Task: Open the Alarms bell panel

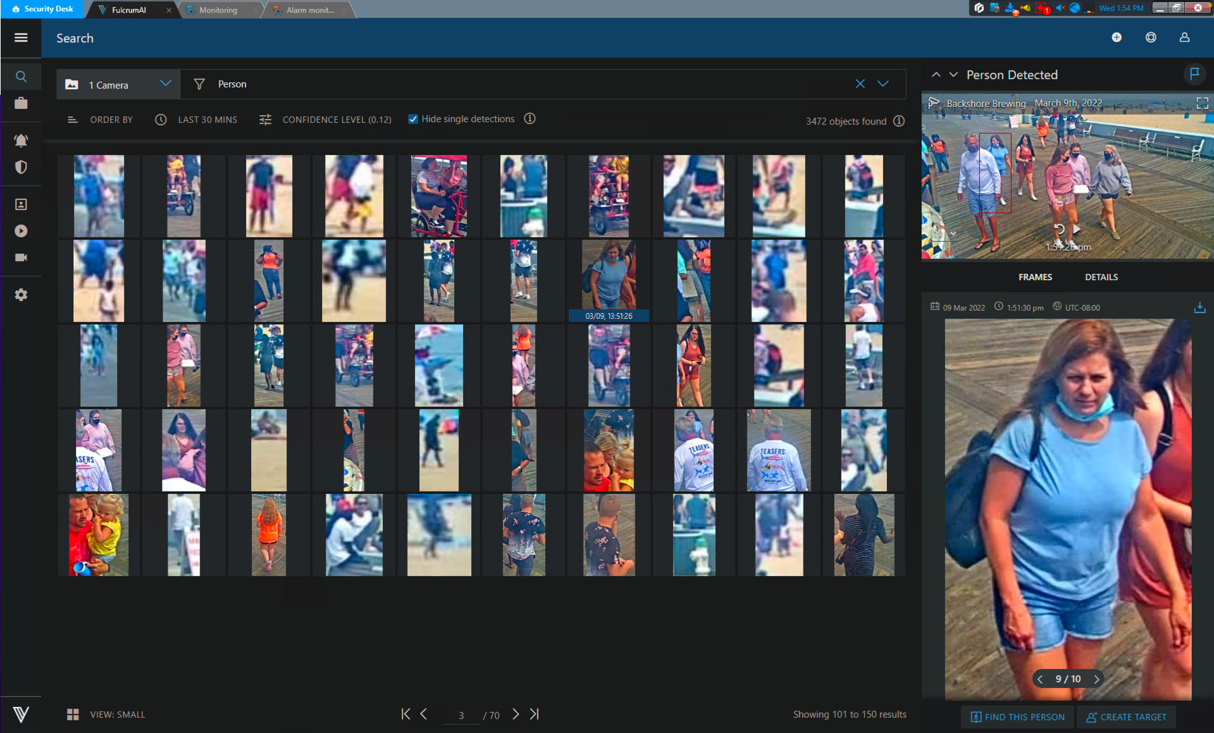Action: click(x=21, y=140)
